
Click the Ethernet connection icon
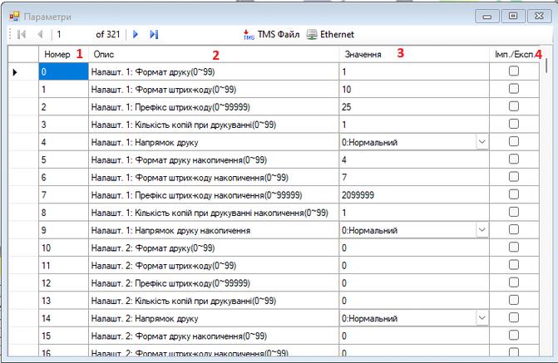pyautogui.click(x=312, y=34)
